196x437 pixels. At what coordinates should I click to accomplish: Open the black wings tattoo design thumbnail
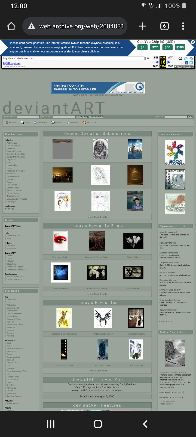coord(103,318)
